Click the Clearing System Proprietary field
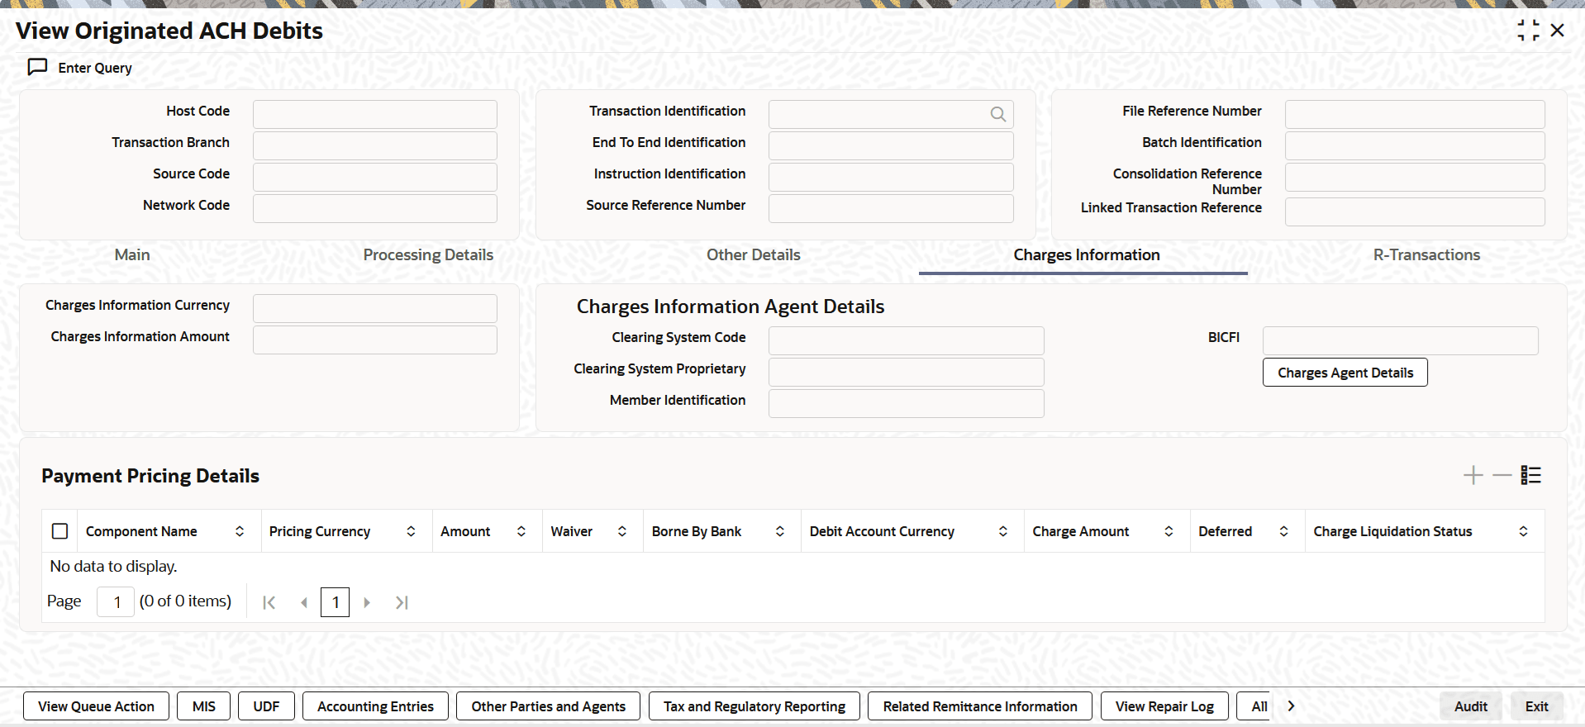1585x727 pixels. point(907,372)
